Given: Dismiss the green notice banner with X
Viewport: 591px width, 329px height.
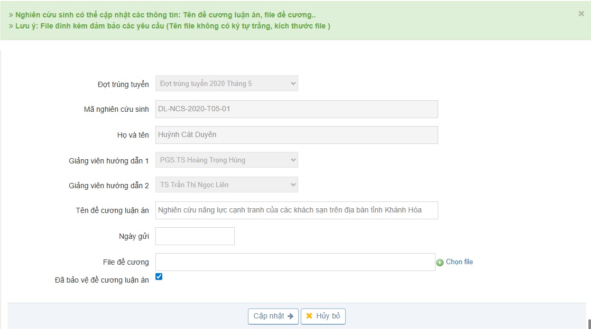Looking at the screenshot, I should (581, 14).
